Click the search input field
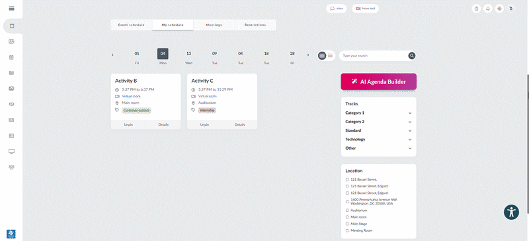529x241 pixels. coord(374,56)
